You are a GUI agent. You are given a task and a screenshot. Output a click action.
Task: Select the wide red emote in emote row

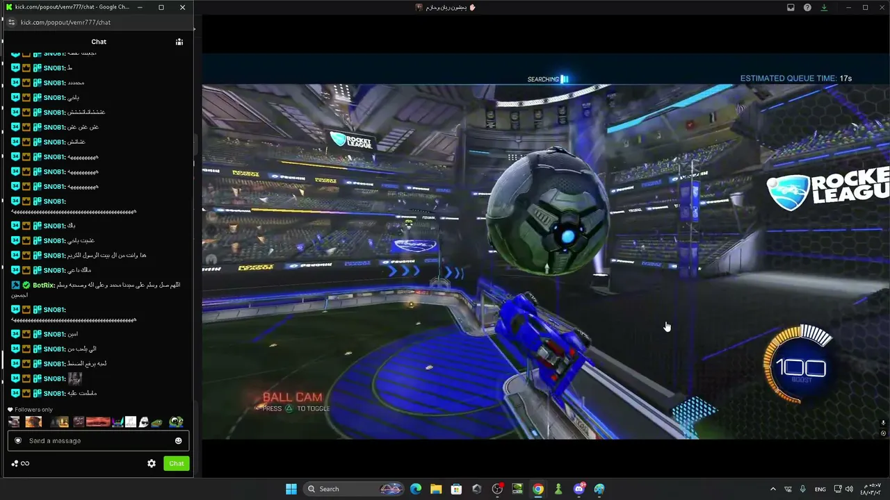pyautogui.click(x=98, y=422)
